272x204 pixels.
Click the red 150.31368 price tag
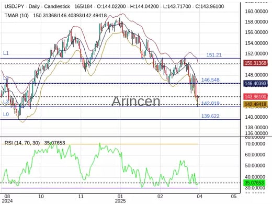tap(256, 63)
